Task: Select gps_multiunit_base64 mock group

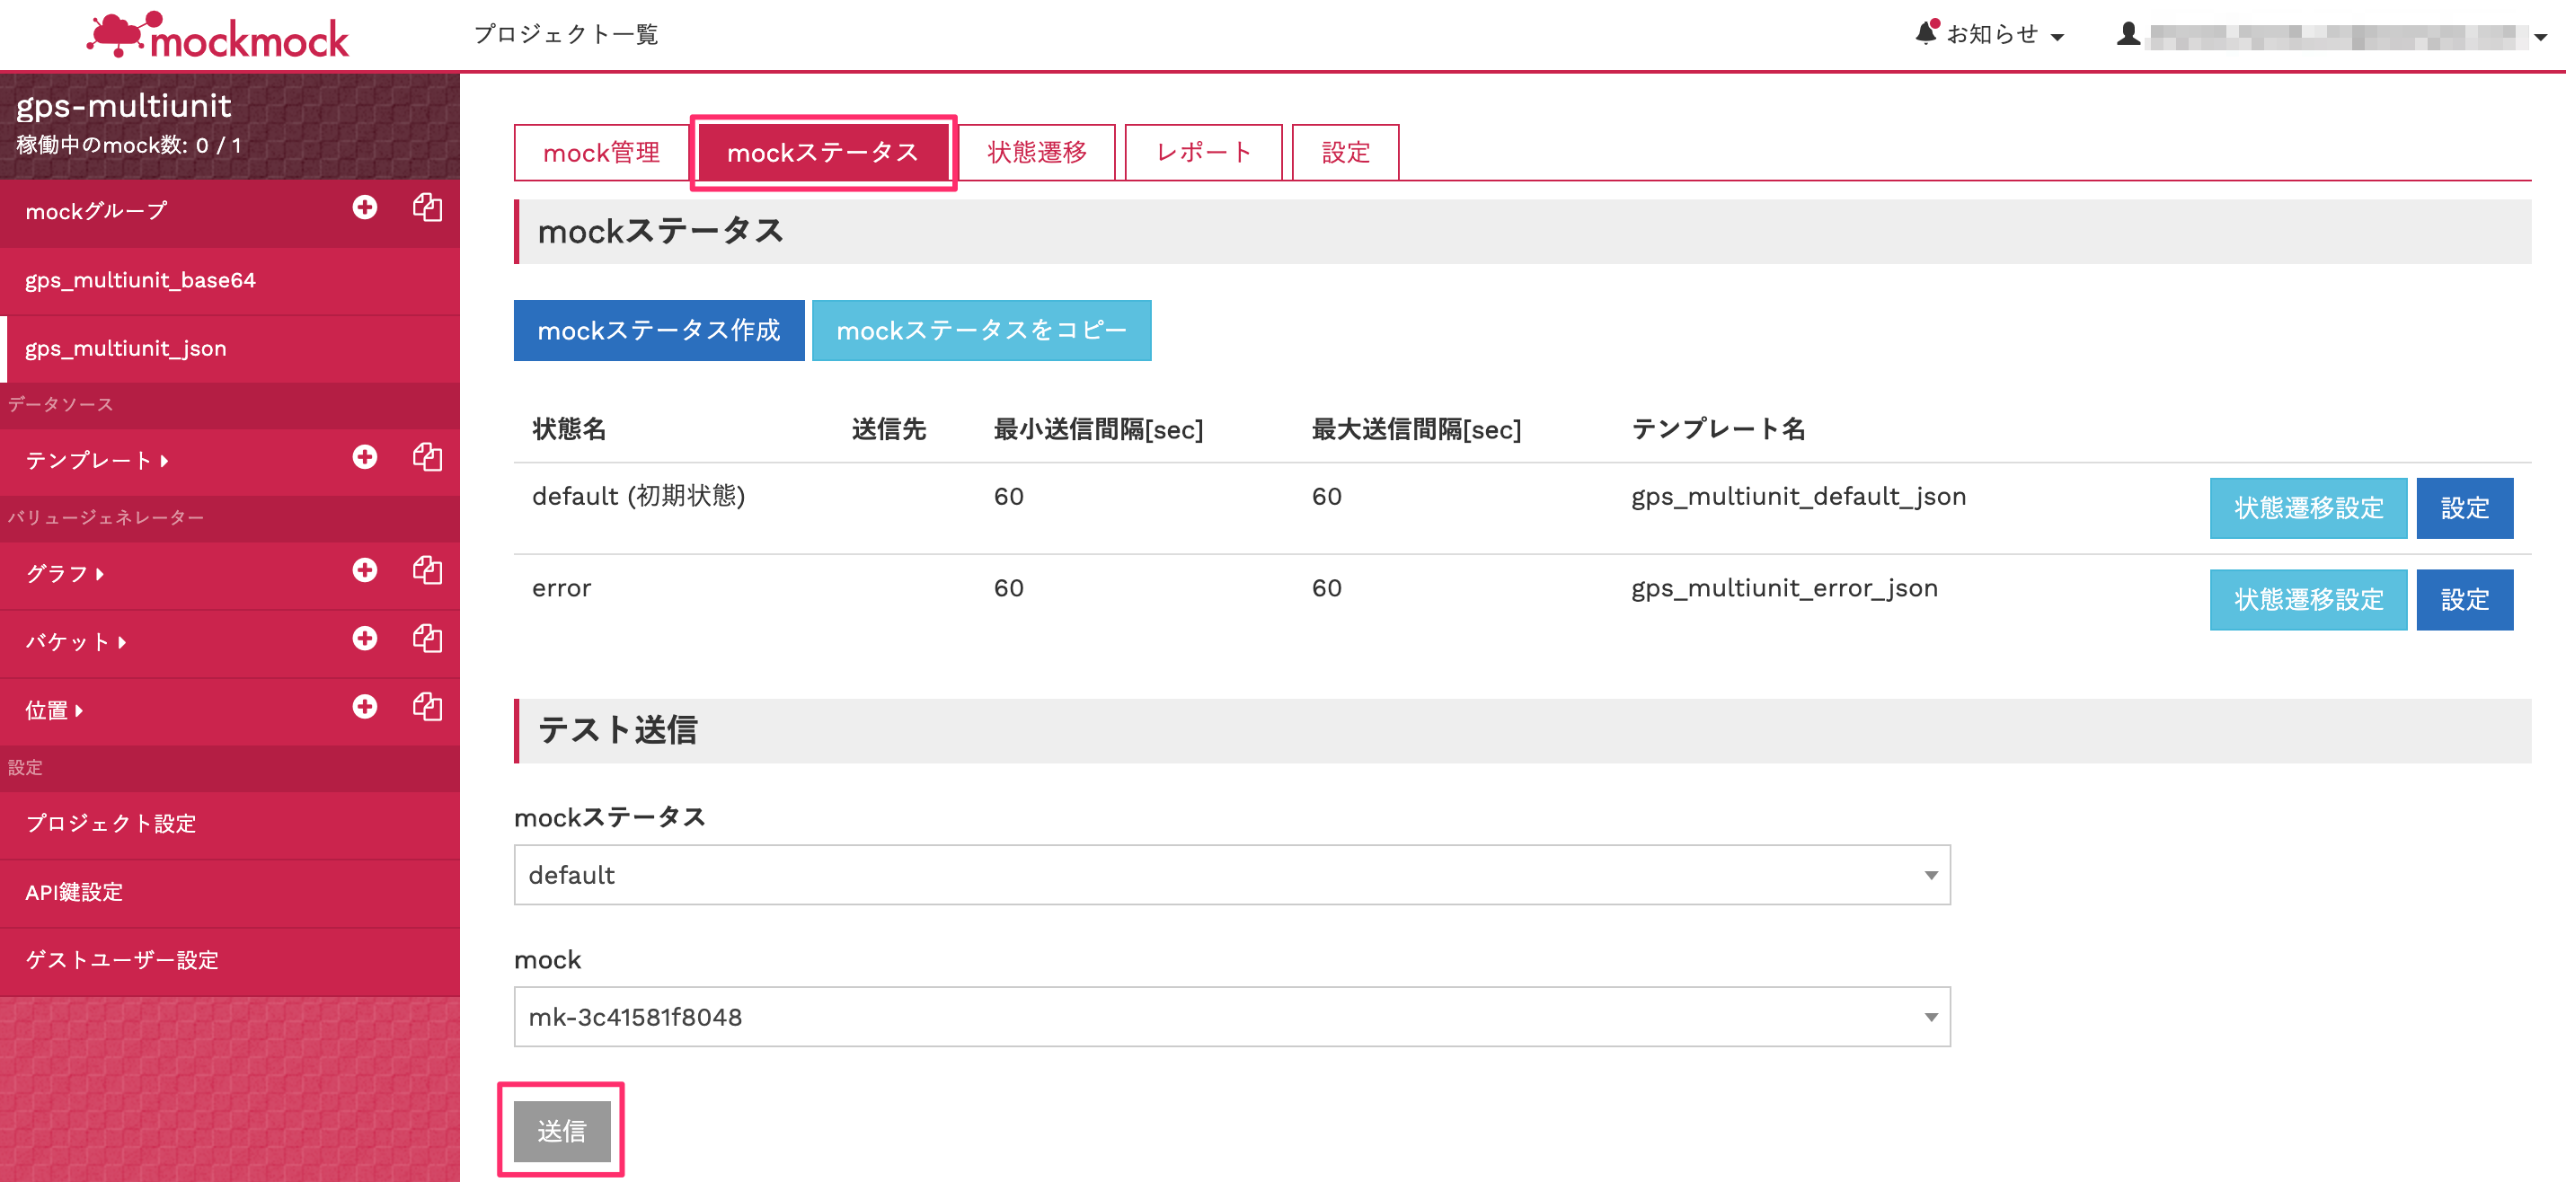Action: tap(140, 280)
